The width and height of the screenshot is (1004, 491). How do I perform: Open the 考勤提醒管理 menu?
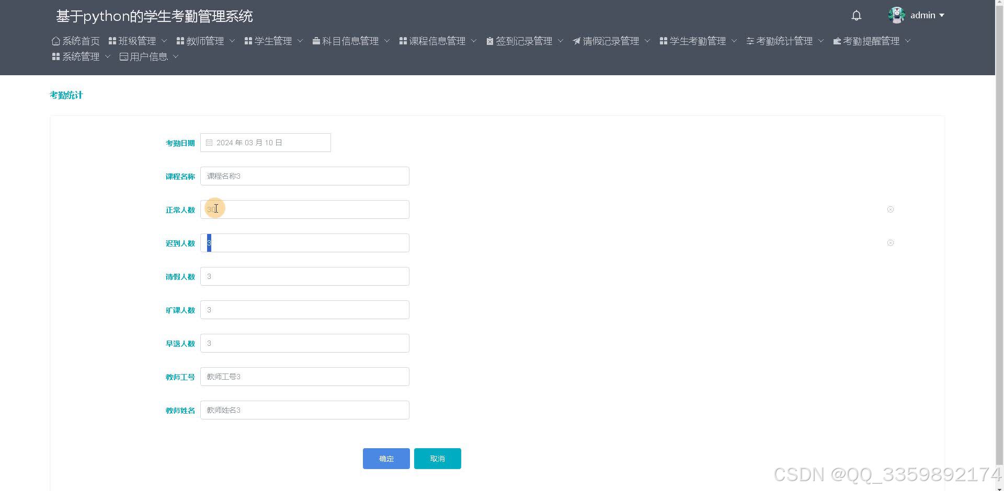[872, 41]
